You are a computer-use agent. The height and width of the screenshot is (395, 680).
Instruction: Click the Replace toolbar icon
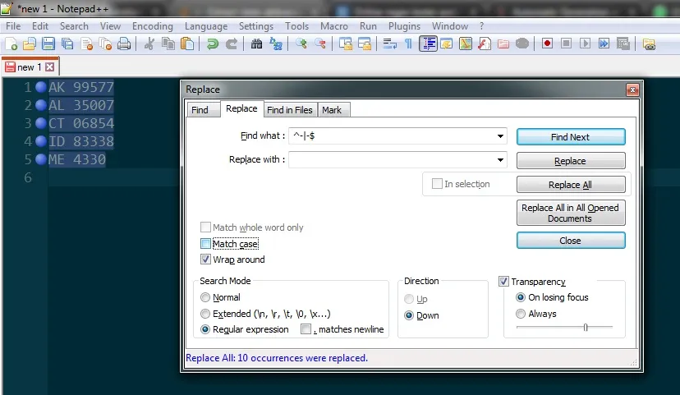pos(276,44)
